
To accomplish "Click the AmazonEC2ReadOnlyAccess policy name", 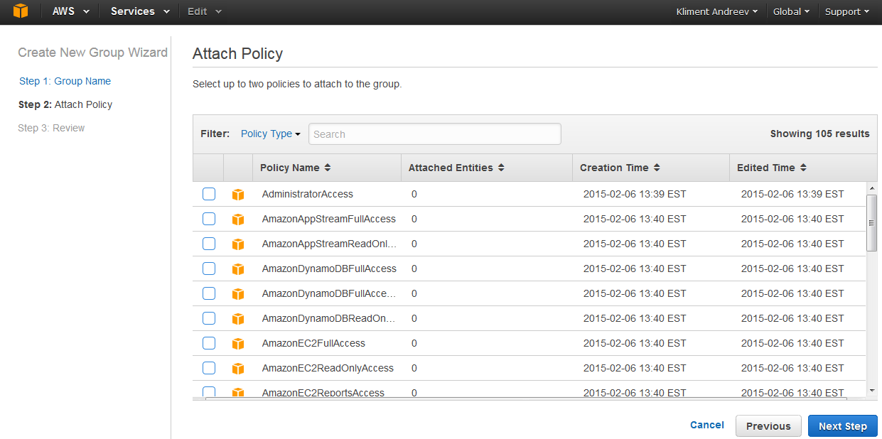I will [x=328, y=368].
